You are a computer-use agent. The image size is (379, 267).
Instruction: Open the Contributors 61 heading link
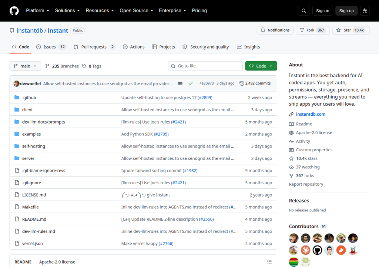308,226
